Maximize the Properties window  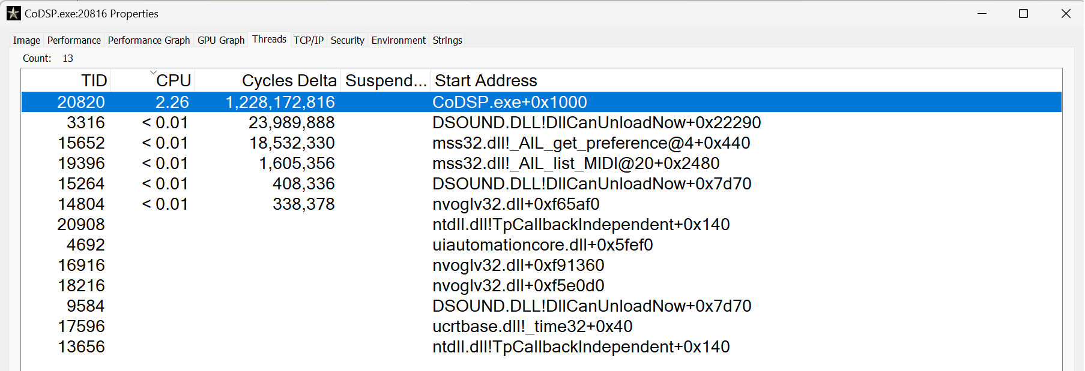coord(1023,13)
